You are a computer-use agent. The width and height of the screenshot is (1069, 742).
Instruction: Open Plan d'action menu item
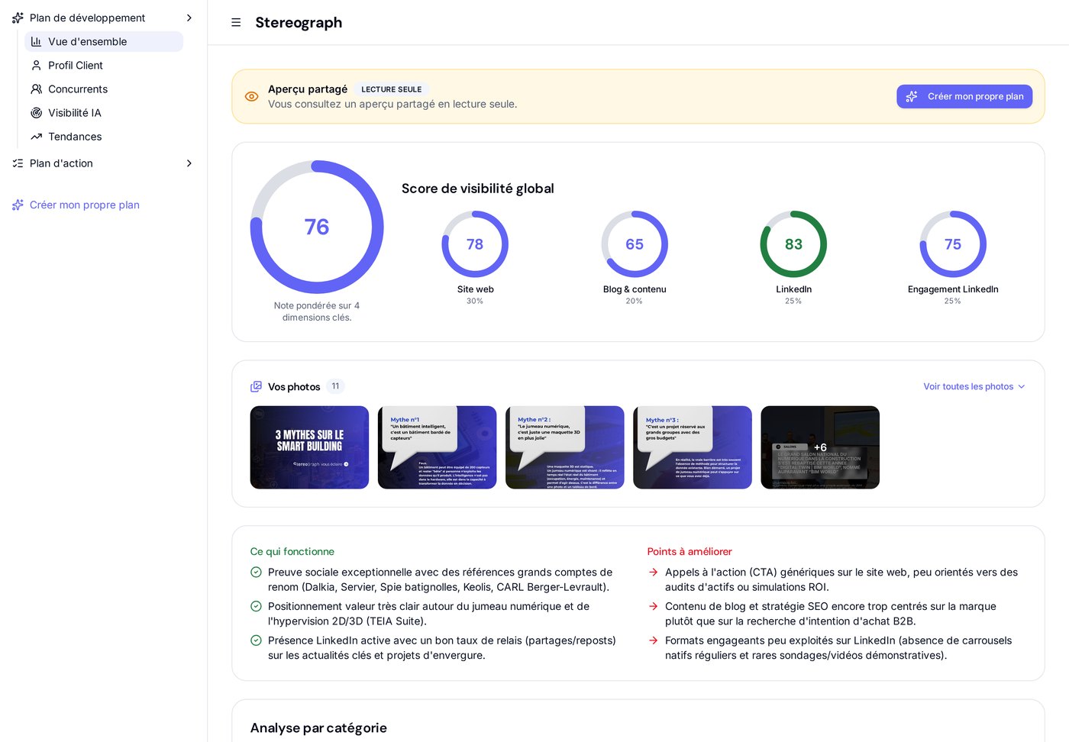(x=103, y=163)
